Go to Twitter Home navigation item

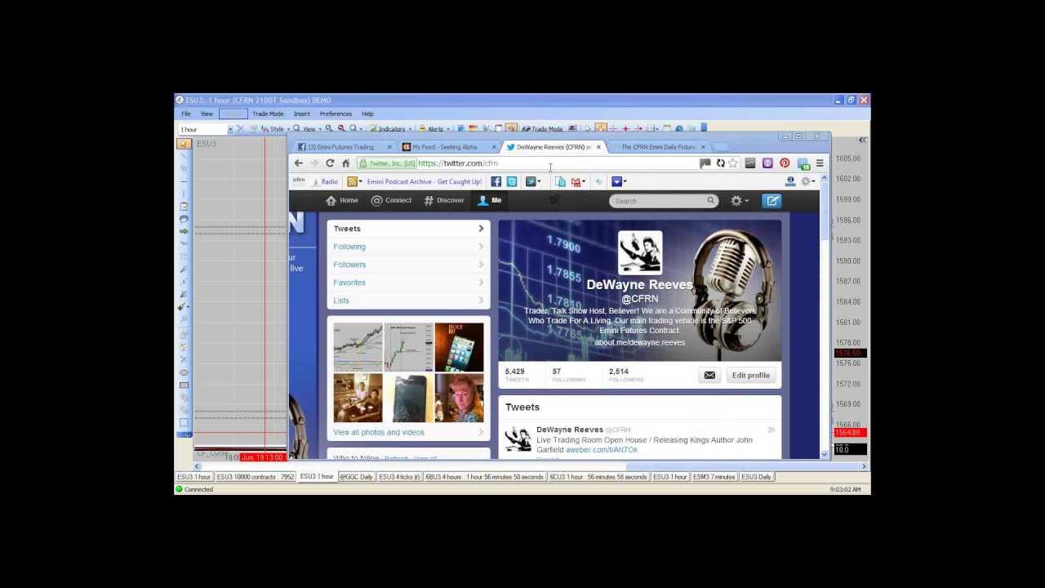tap(342, 200)
